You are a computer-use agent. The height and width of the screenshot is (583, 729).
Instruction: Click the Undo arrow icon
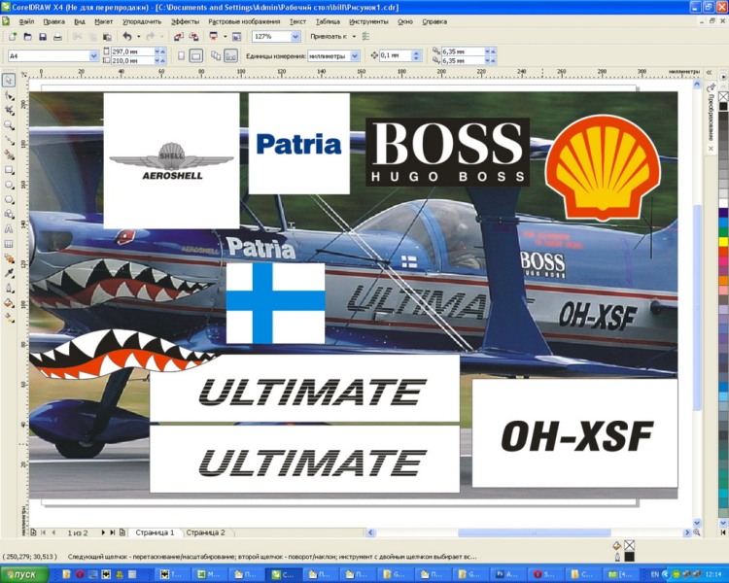(x=127, y=36)
